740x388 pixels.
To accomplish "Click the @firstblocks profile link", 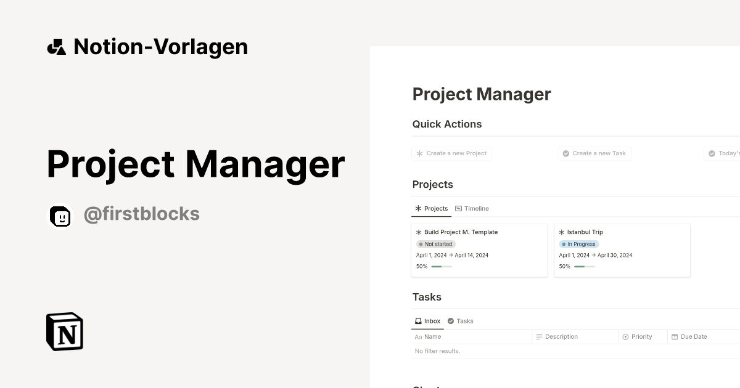I will point(142,214).
